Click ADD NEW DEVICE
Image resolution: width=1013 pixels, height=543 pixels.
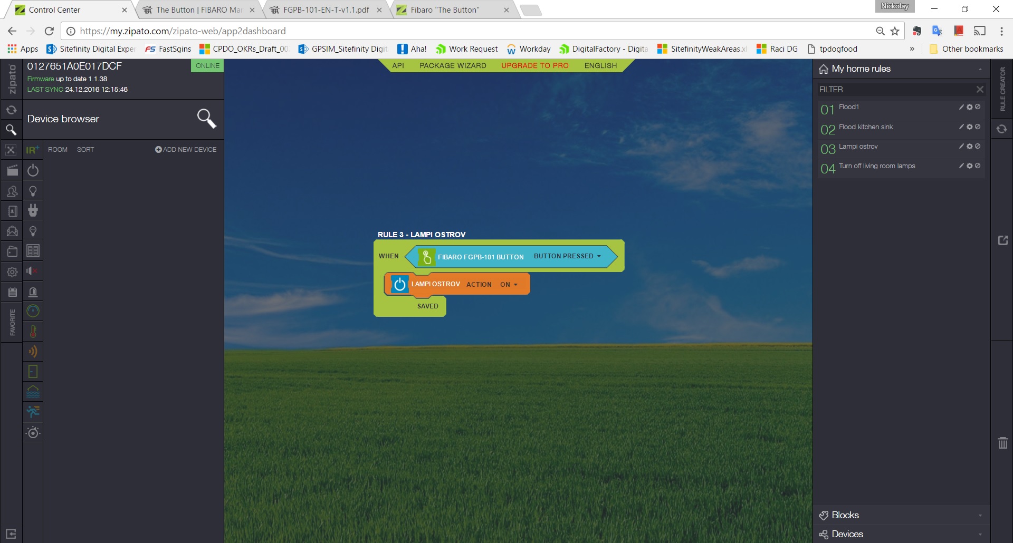pos(186,150)
